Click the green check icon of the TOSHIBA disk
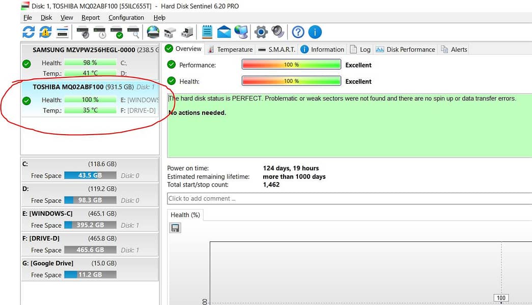Image resolution: width=532 pixels, height=305 pixels. tap(26, 101)
